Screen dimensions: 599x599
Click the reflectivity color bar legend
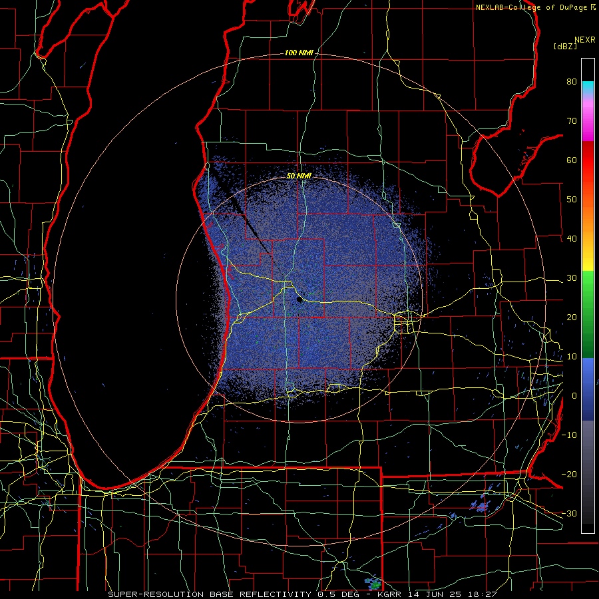(588, 296)
